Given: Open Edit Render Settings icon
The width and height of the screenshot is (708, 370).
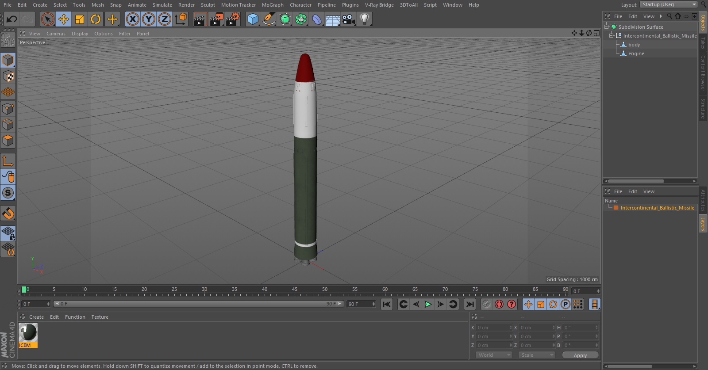Looking at the screenshot, I should [x=233, y=19].
